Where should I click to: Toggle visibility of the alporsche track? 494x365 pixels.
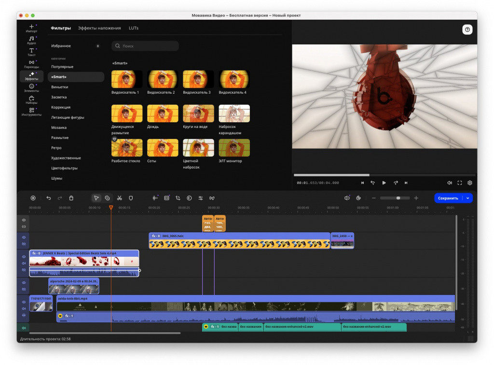(24, 283)
